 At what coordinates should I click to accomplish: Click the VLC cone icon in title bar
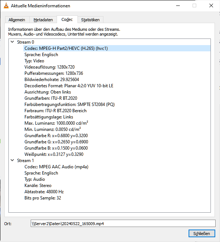[x=6, y=6]
